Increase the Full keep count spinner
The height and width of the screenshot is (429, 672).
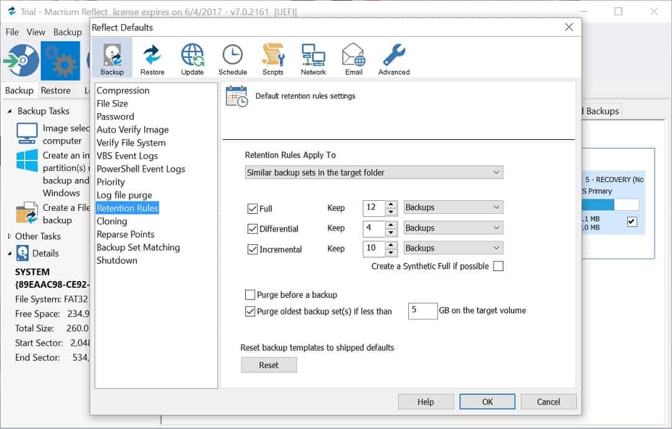391,204
